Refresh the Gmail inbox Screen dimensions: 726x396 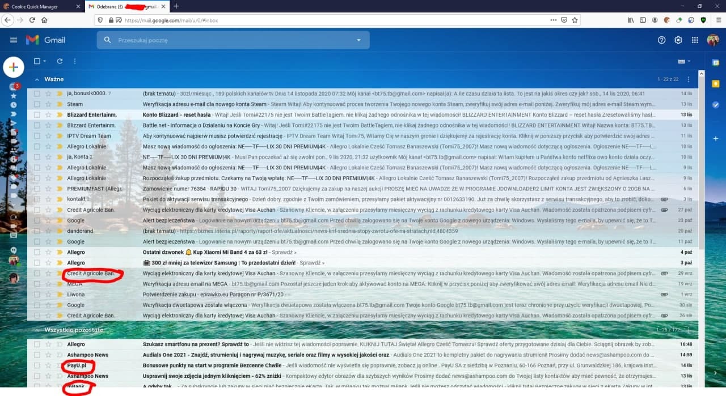pyautogui.click(x=60, y=61)
